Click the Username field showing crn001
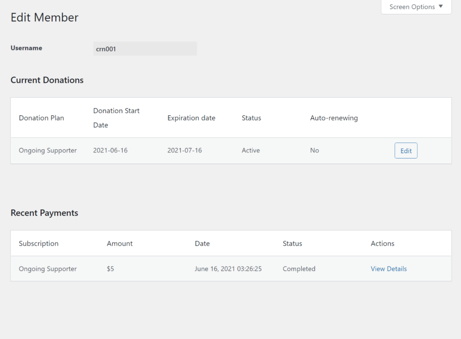 tap(145, 49)
